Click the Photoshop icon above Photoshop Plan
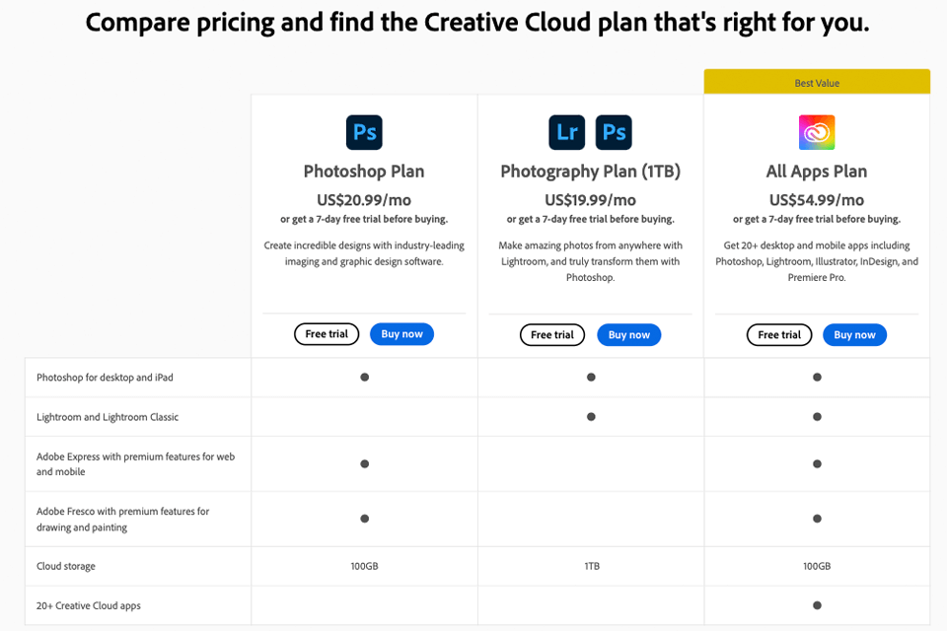The image size is (947, 631). tap(364, 132)
